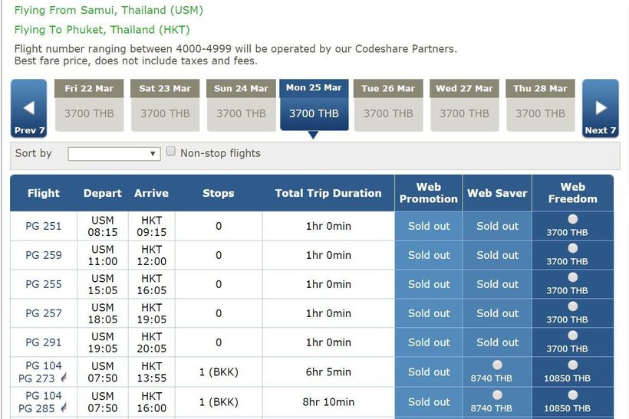
Task: Go to previous 7 days arrow
Action: (29, 109)
